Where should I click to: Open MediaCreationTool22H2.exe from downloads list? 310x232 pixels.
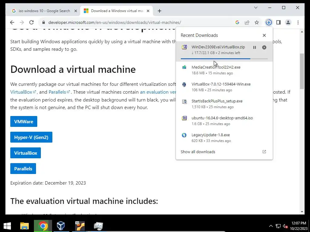(x=224, y=70)
